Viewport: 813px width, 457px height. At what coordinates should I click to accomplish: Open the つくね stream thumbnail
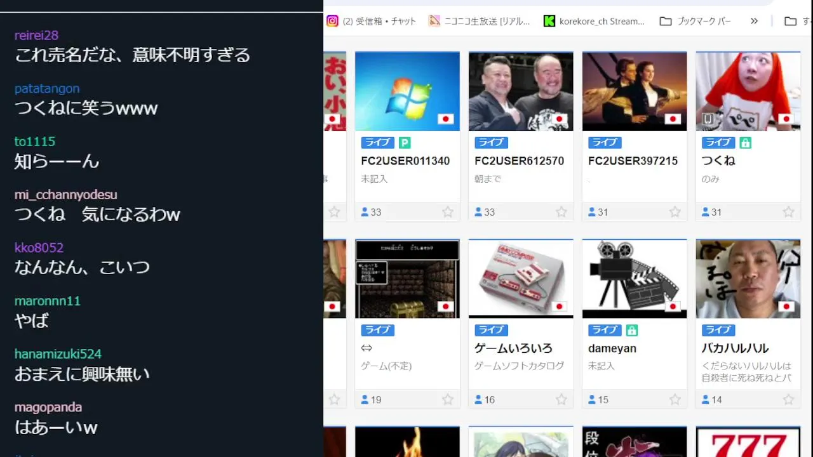748,91
